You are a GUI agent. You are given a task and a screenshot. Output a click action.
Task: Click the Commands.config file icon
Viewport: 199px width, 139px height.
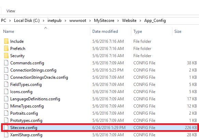pyautogui.click(x=6, y=63)
